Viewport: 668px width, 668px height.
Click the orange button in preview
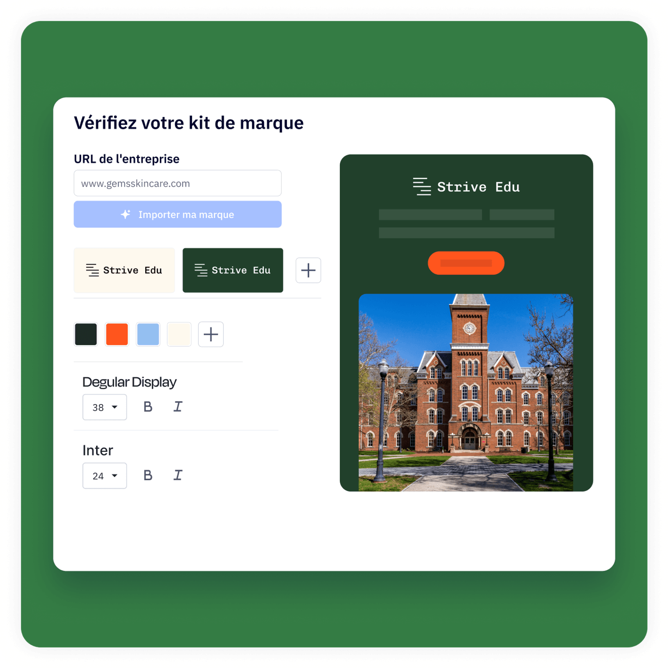[466, 263]
